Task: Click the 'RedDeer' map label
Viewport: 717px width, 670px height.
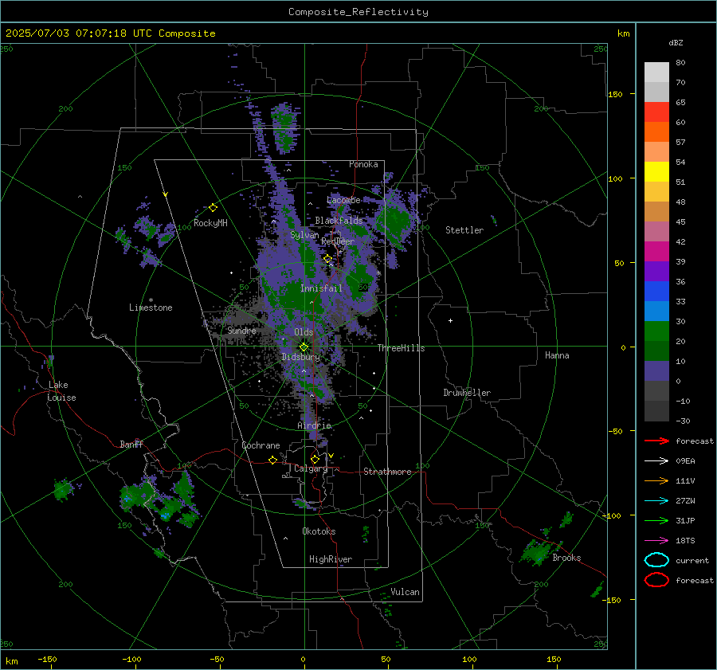Action: [x=338, y=241]
